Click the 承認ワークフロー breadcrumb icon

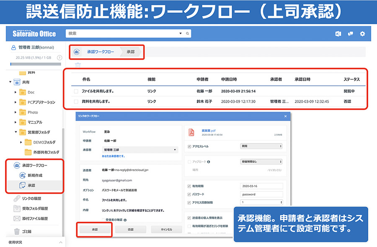77,51
